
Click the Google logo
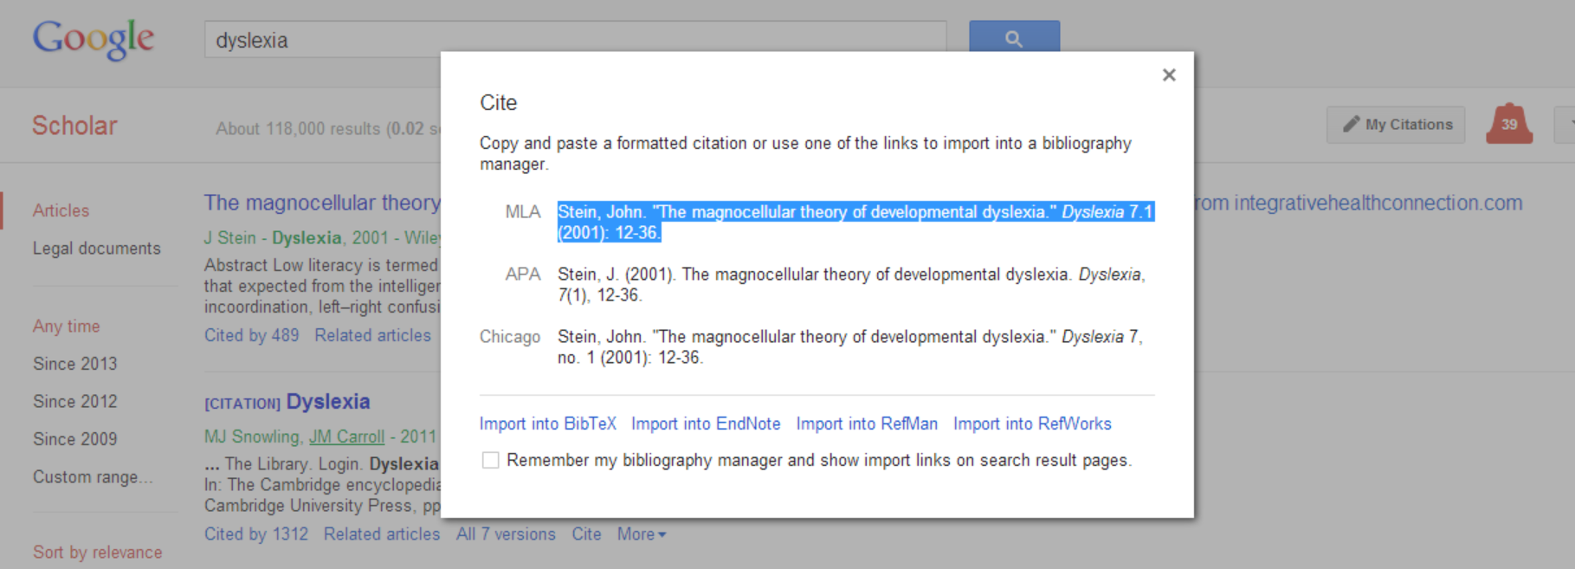tap(94, 40)
